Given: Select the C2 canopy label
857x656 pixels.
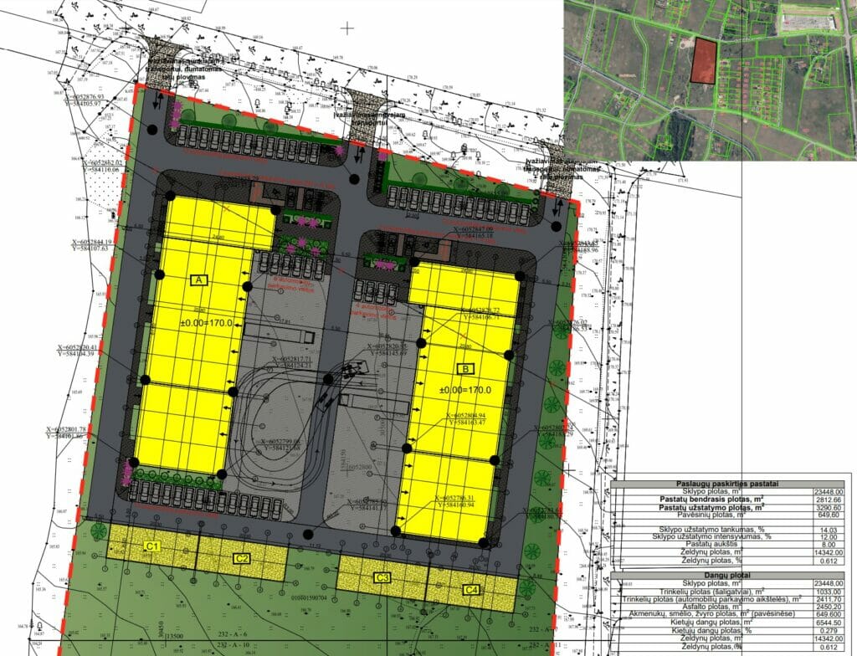Looking at the screenshot, I should [241, 558].
